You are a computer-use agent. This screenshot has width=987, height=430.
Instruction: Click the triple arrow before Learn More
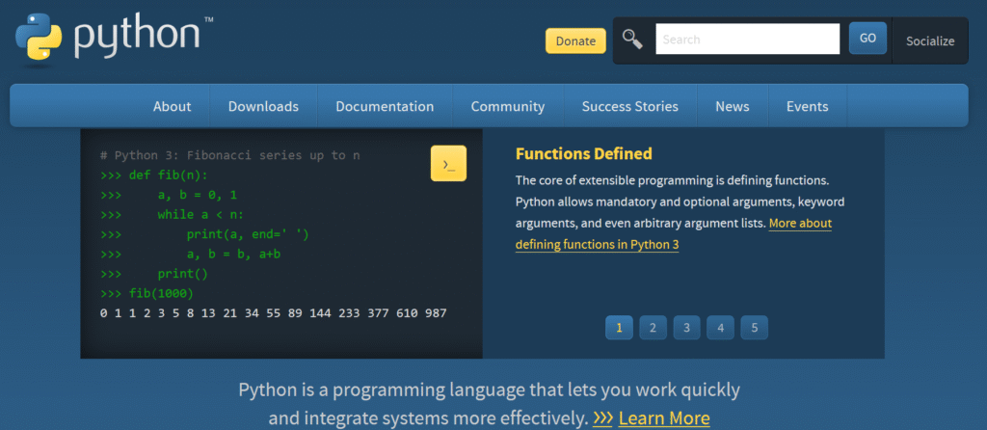coord(602,418)
